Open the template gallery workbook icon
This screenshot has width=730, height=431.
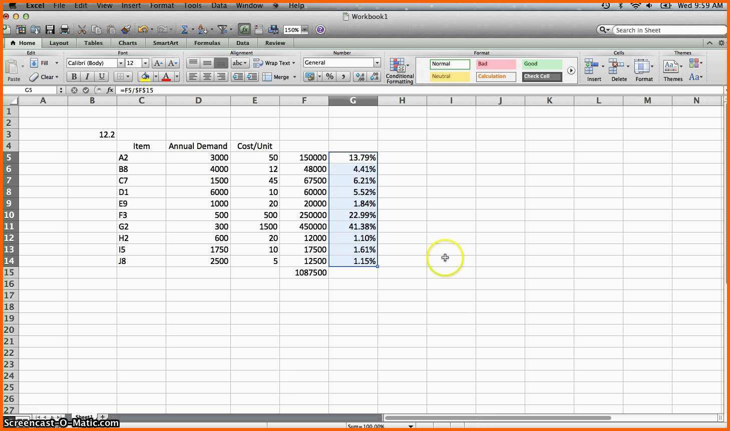point(21,29)
